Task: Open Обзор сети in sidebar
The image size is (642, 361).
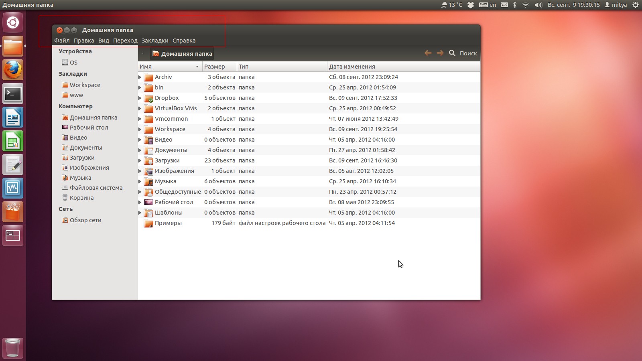Action: tap(82, 220)
